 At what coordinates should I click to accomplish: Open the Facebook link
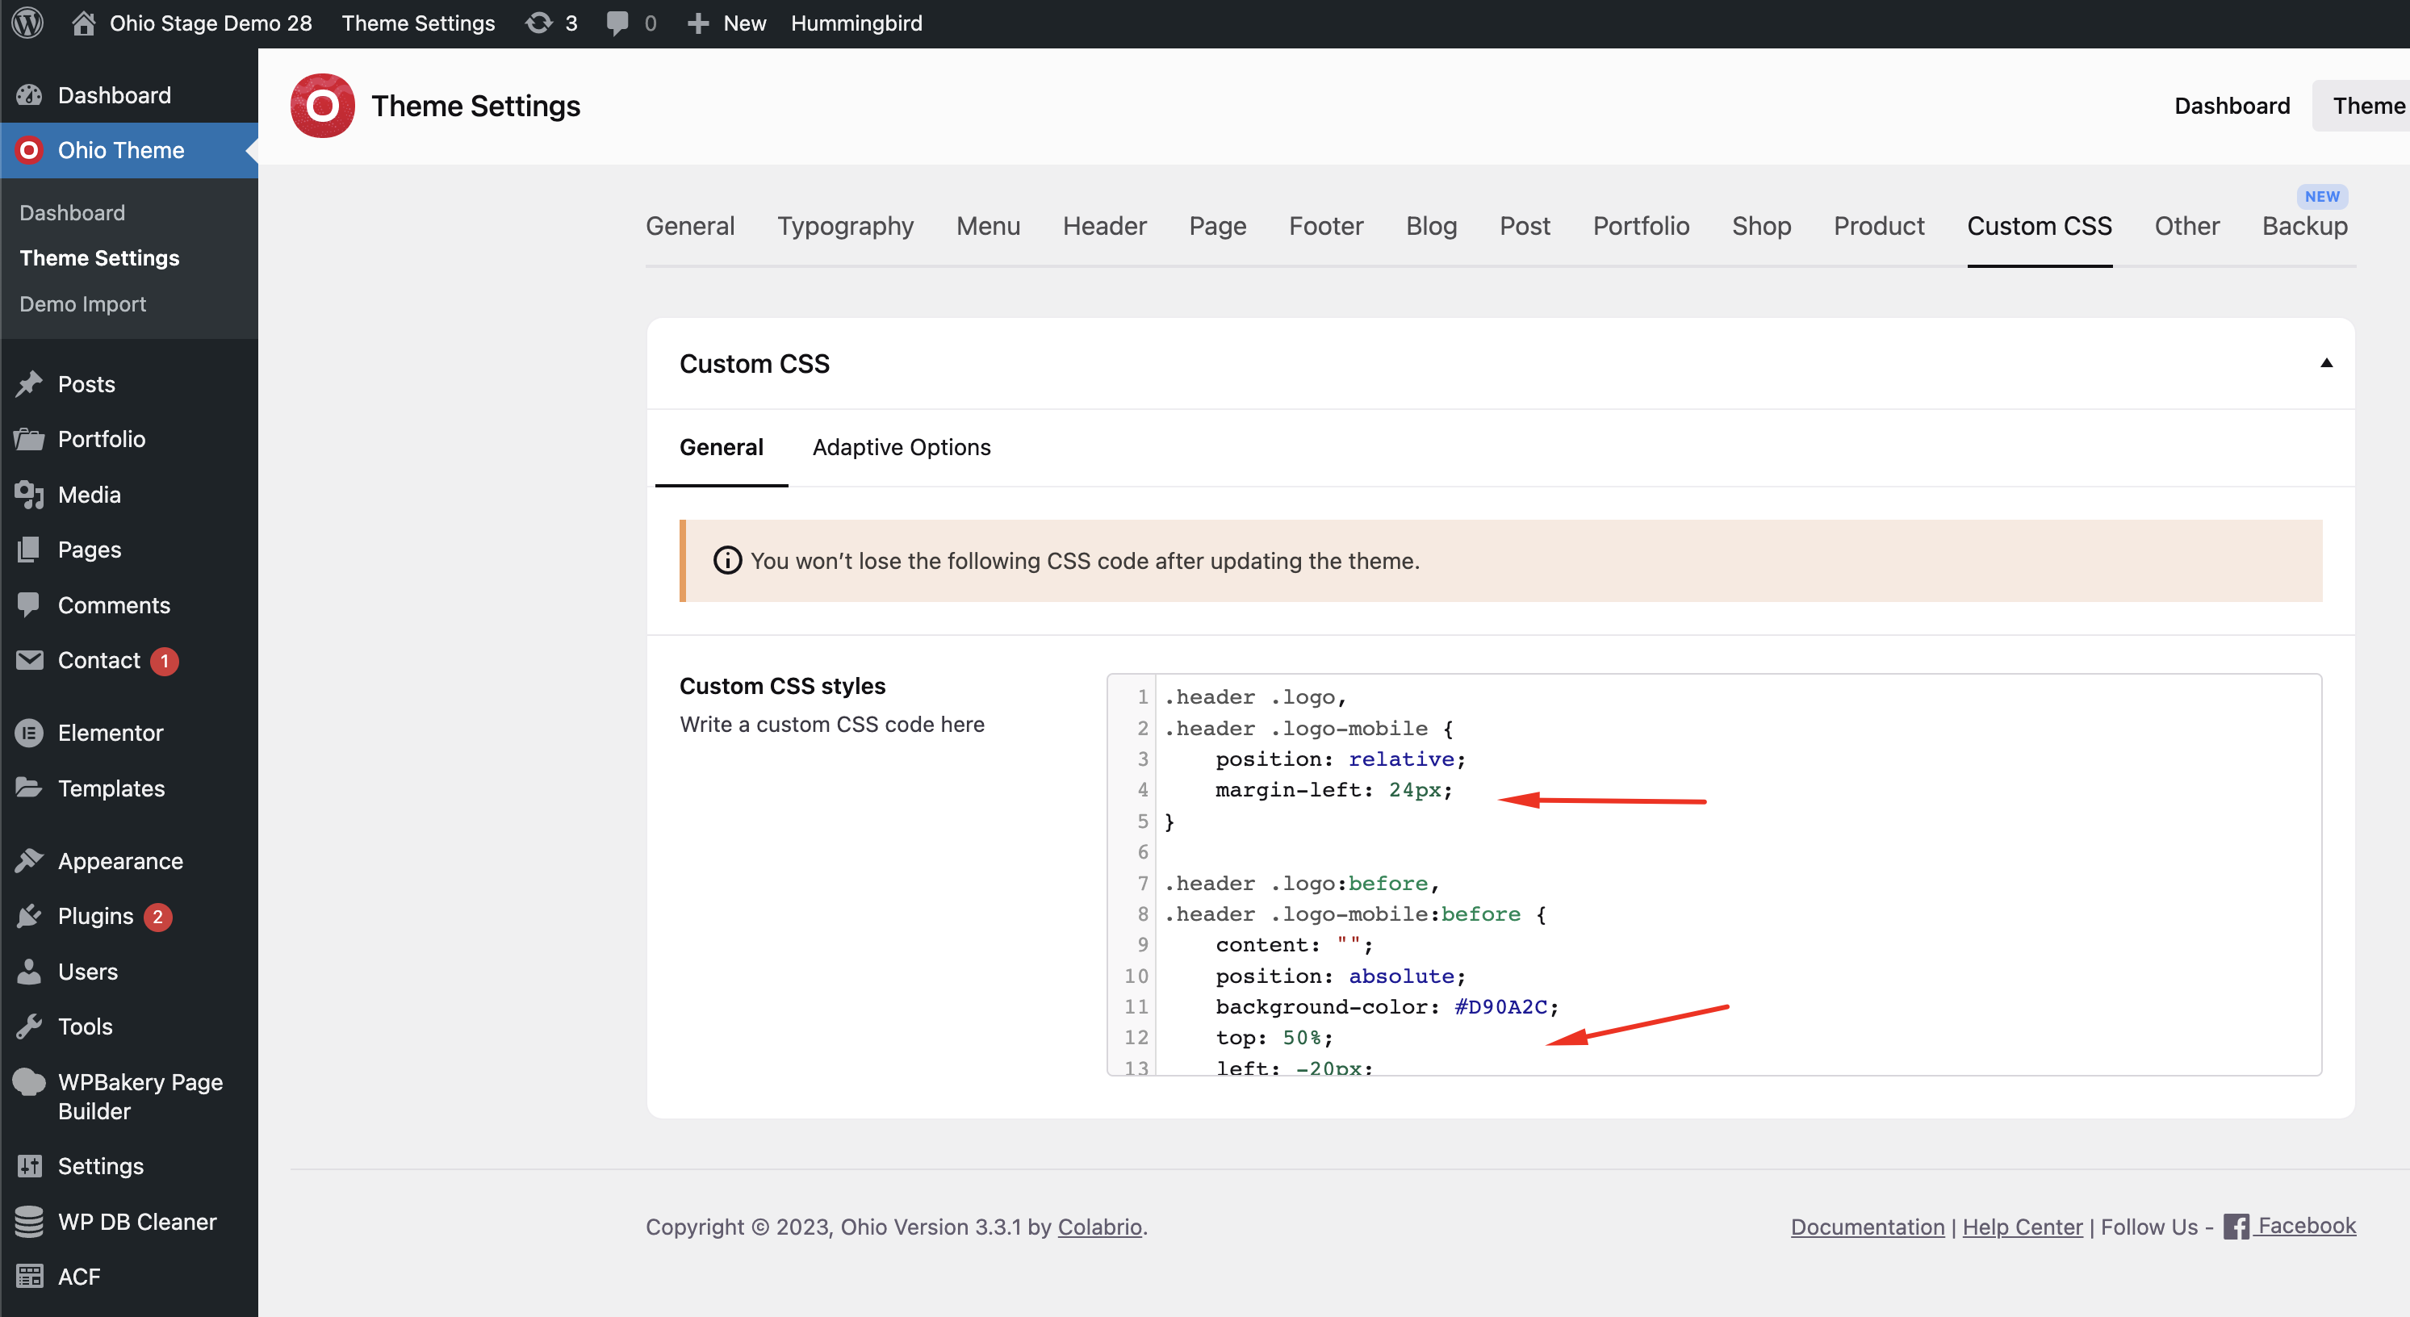click(2306, 1225)
